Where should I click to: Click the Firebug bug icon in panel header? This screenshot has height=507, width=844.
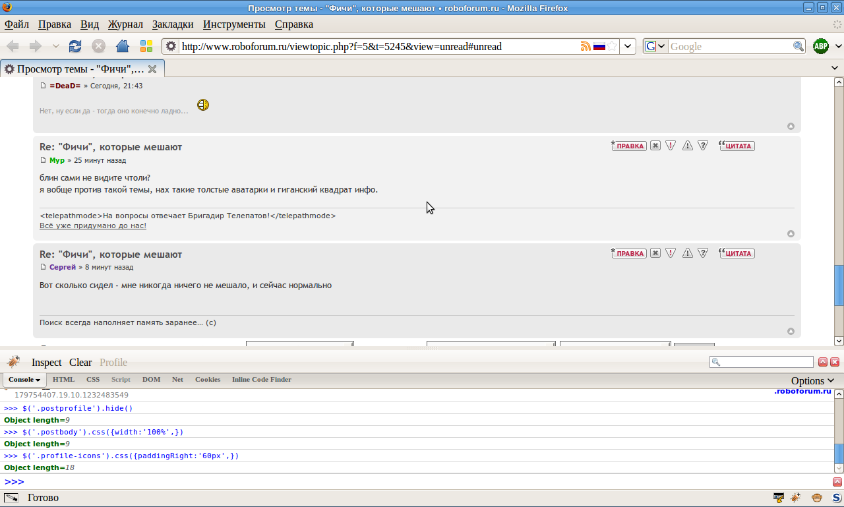coord(13,362)
